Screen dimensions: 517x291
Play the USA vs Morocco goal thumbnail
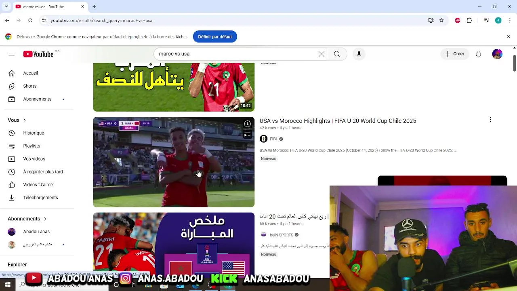pos(174,162)
